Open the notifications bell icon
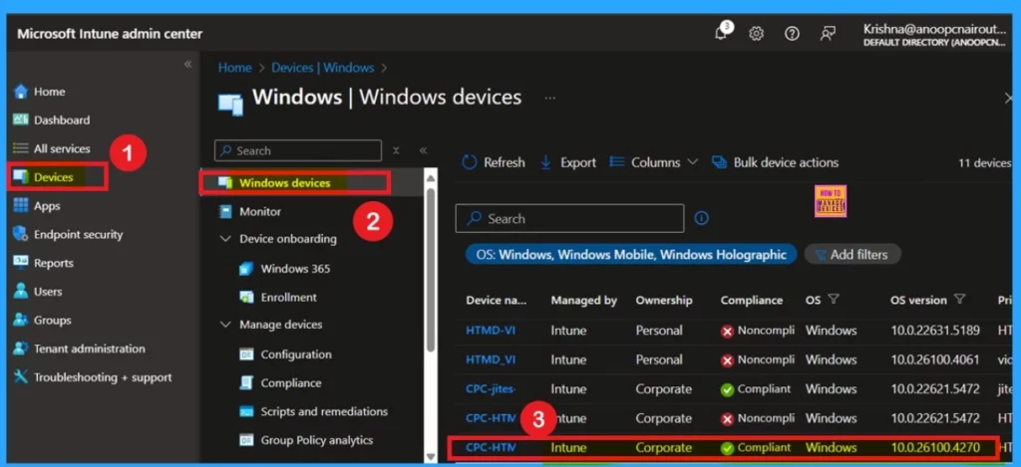The width and height of the screenshot is (1021, 467). 721,34
